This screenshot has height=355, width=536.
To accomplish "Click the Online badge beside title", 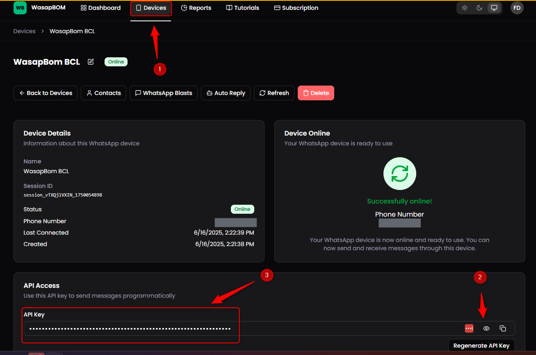I will click(x=116, y=62).
